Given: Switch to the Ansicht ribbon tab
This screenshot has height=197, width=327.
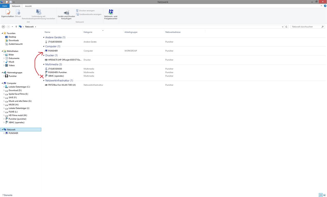Looking at the screenshot, I should point(28,6).
